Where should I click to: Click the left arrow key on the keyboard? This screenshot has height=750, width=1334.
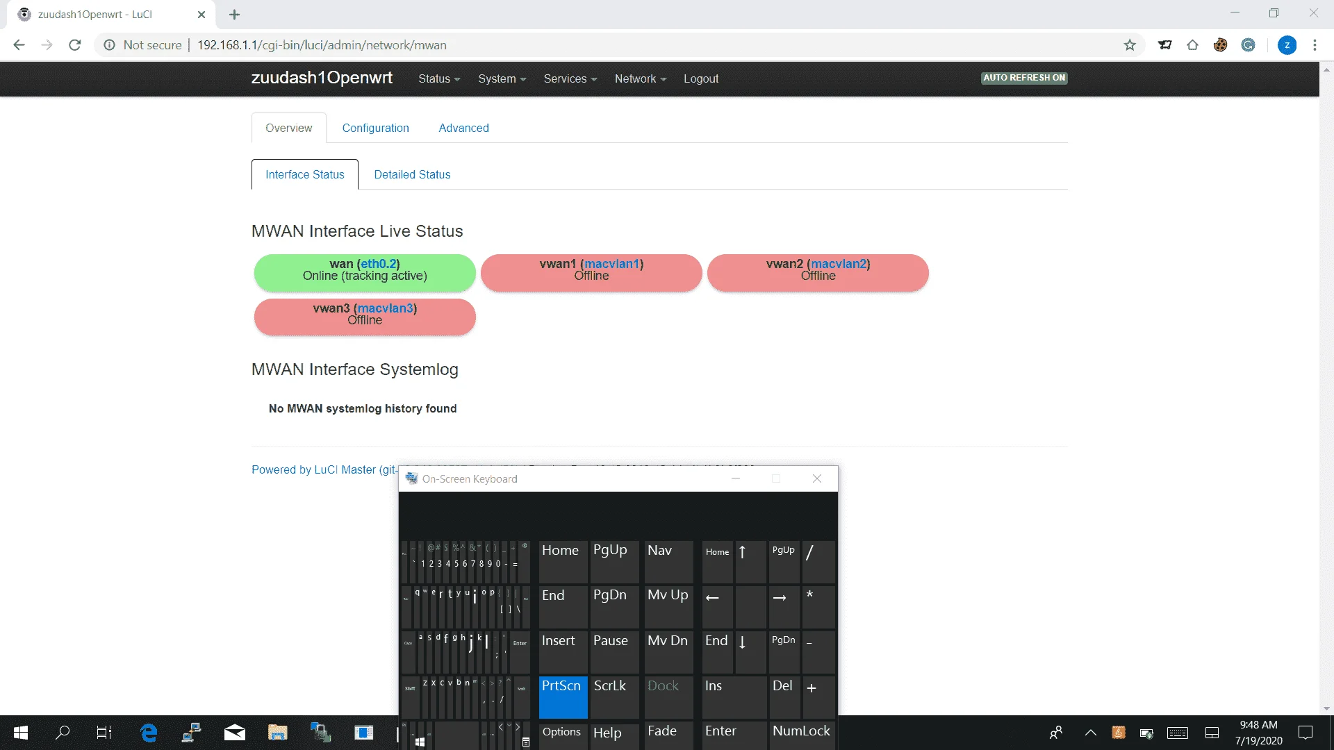click(717, 606)
